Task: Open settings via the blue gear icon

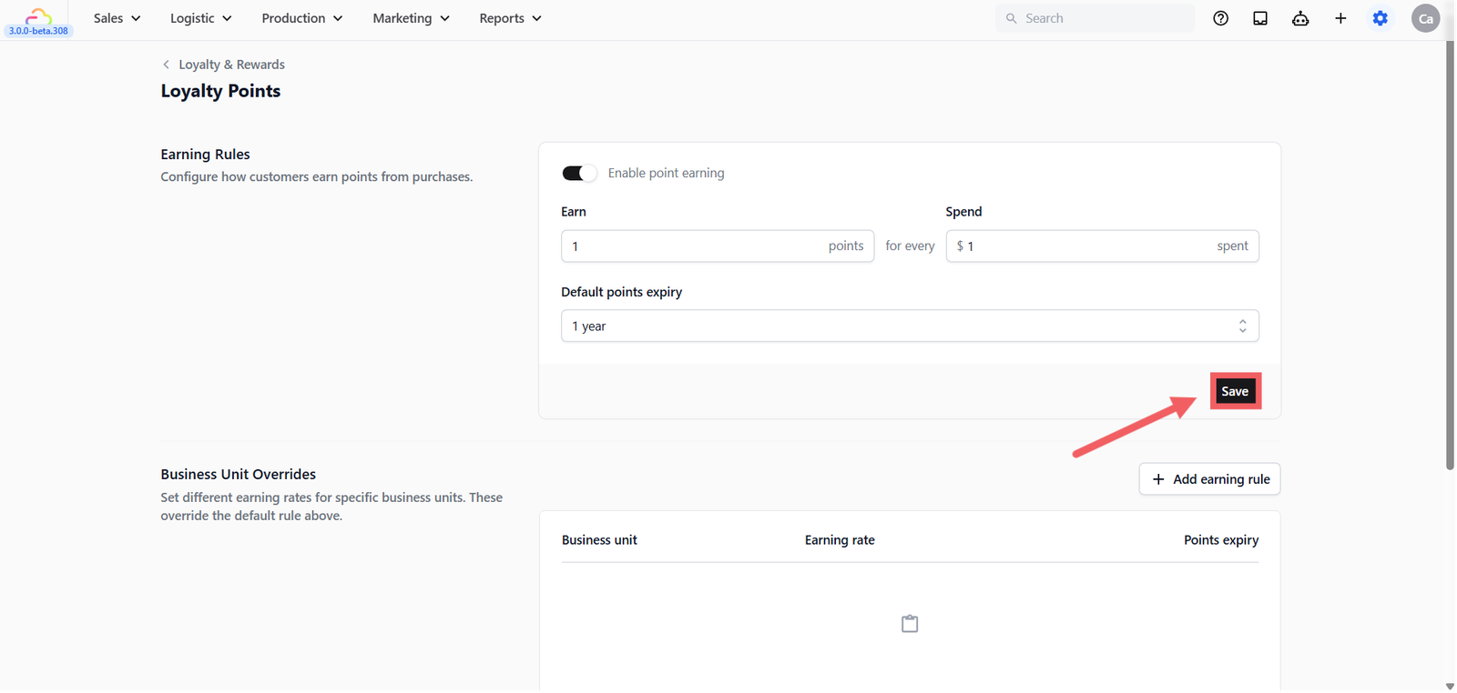Action: (x=1381, y=18)
